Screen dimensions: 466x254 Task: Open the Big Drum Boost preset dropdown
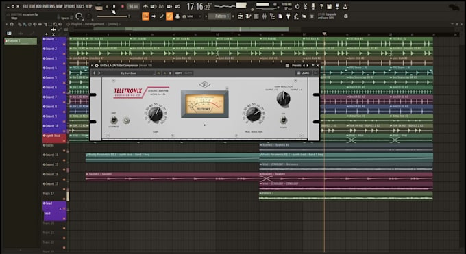click(128, 73)
